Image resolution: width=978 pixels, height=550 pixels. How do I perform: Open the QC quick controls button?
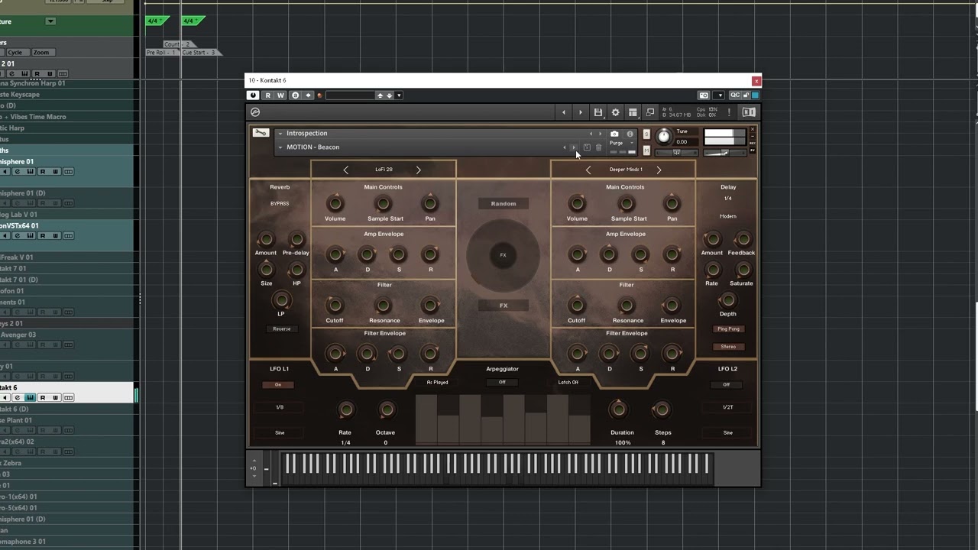click(x=734, y=95)
